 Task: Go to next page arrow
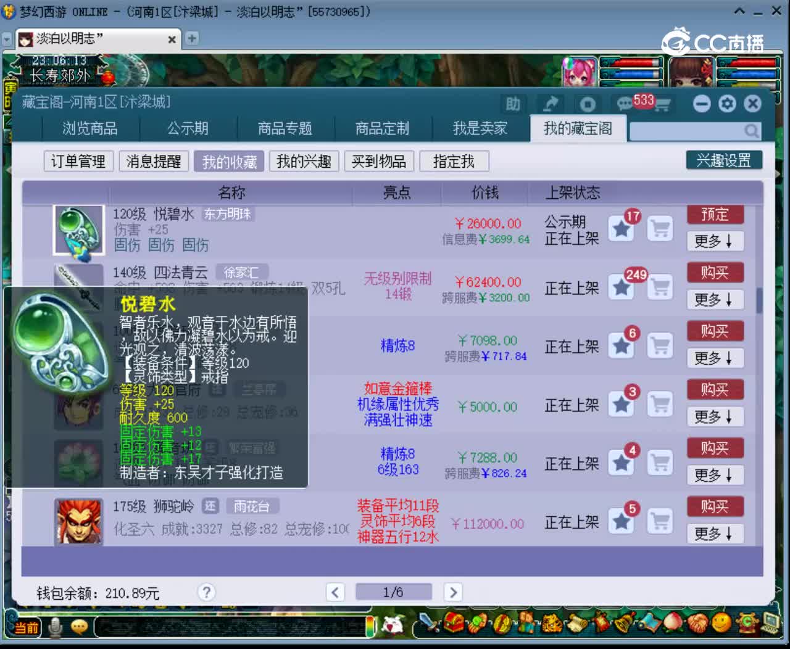click(452, 592)
